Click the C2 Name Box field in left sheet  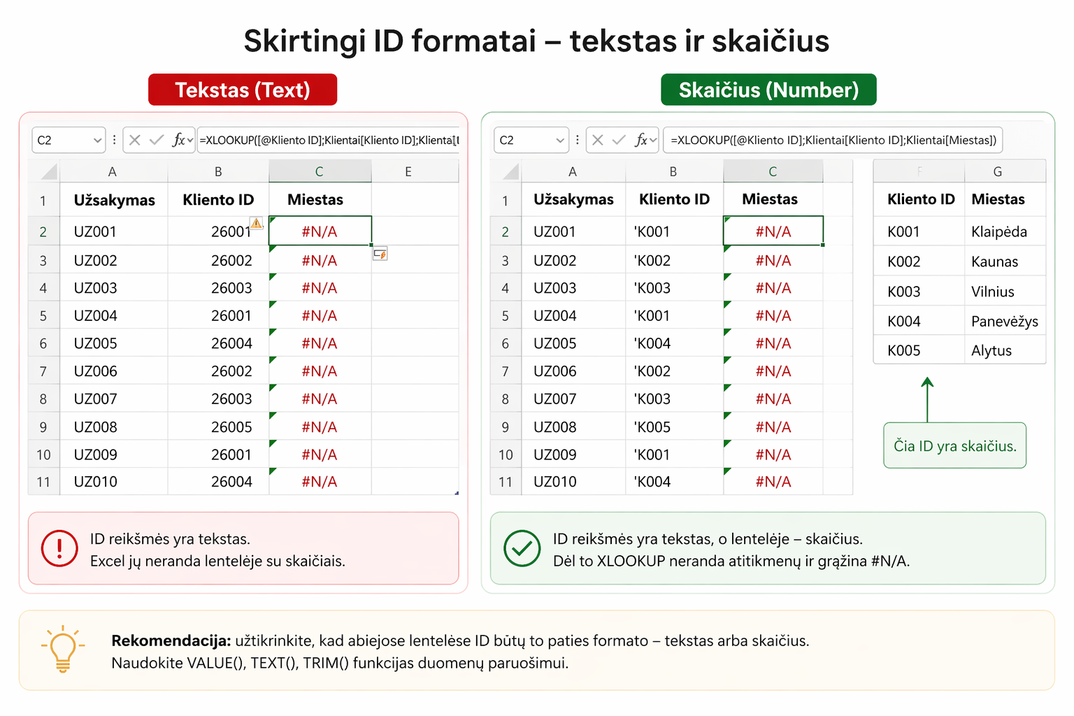[69, 140]
